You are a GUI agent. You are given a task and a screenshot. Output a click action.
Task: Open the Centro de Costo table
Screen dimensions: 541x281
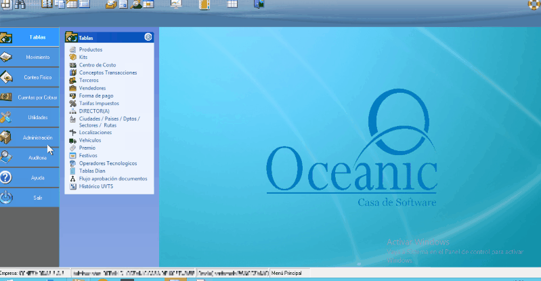coord(97,65)
